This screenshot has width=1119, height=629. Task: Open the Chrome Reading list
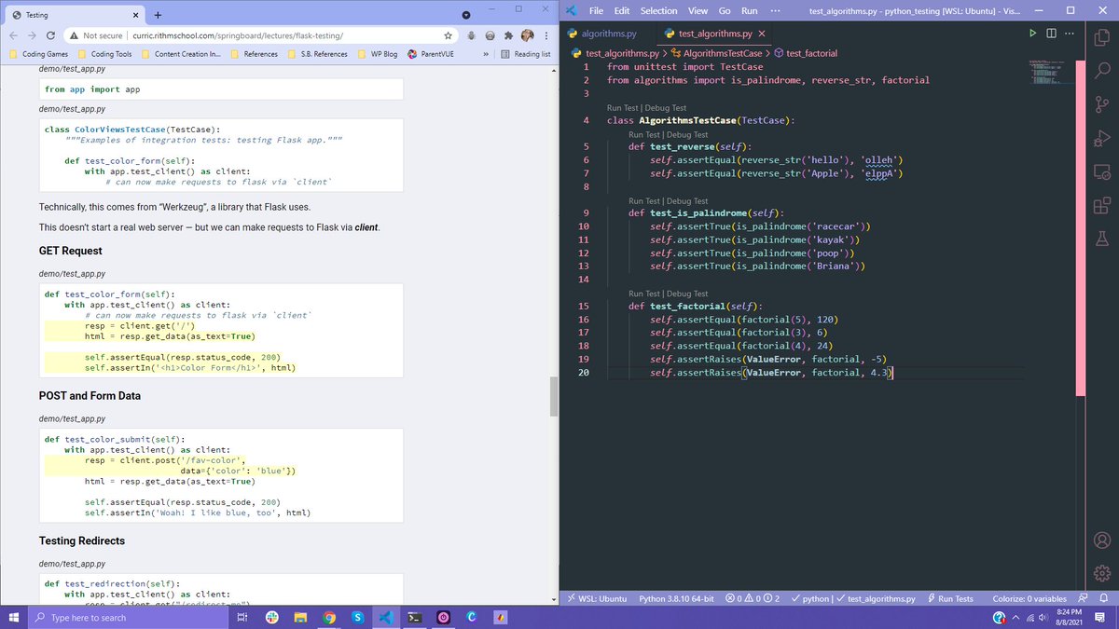click(x=526, y=54)
